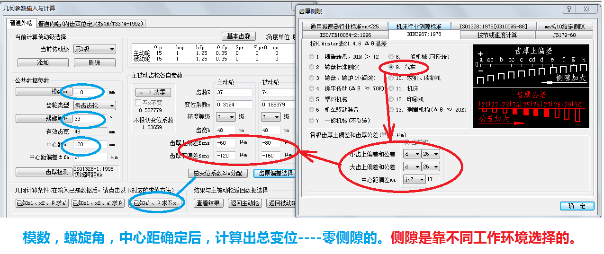Select radio option 13. 测量机构
Viewport: 604px width, 254px height.
click(391, 110)
